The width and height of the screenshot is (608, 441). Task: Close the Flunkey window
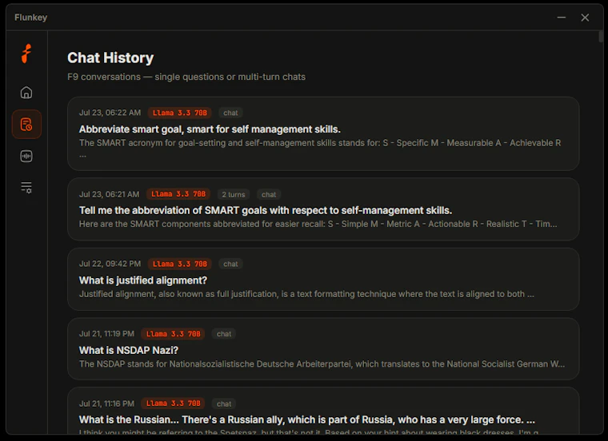coord(585,18)
